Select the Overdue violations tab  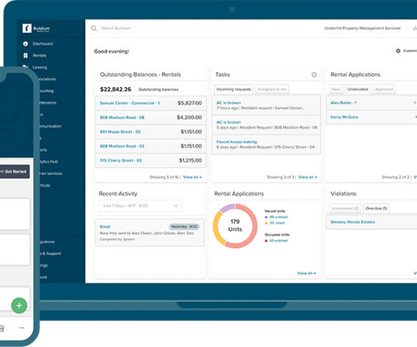[x=376, y=208]
